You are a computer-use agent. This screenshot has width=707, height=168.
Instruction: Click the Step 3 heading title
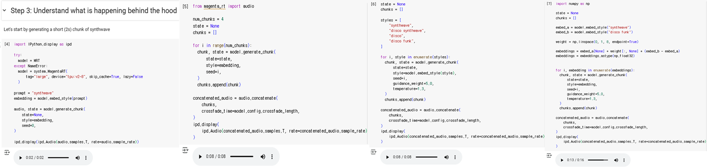tap(93, 11)
